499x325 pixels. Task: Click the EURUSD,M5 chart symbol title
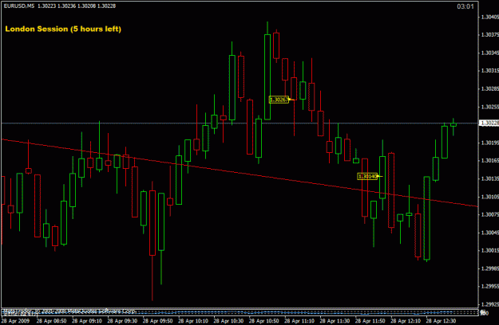[x=19, y=6]
